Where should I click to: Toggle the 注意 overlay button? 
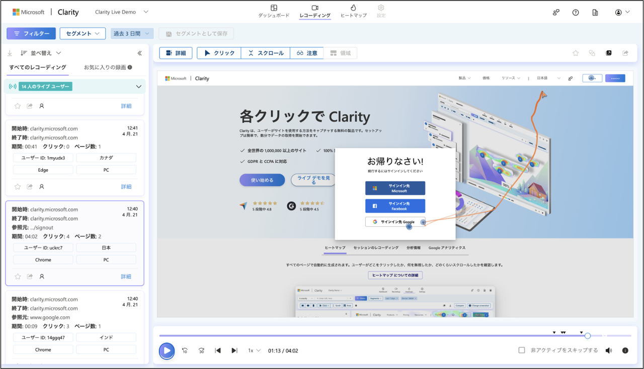coord(306,53)
